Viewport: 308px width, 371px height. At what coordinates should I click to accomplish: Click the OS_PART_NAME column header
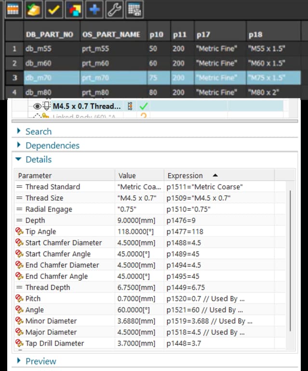coord(114,31)
